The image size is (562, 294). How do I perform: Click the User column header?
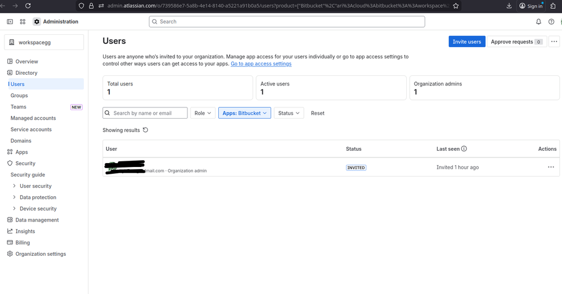[111, 148]
